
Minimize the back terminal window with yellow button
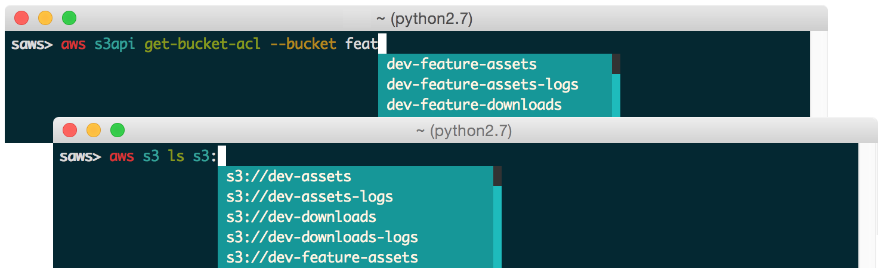tap(45, 18)
